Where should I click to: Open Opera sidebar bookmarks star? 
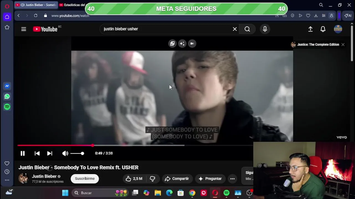(x=7, y=27)
